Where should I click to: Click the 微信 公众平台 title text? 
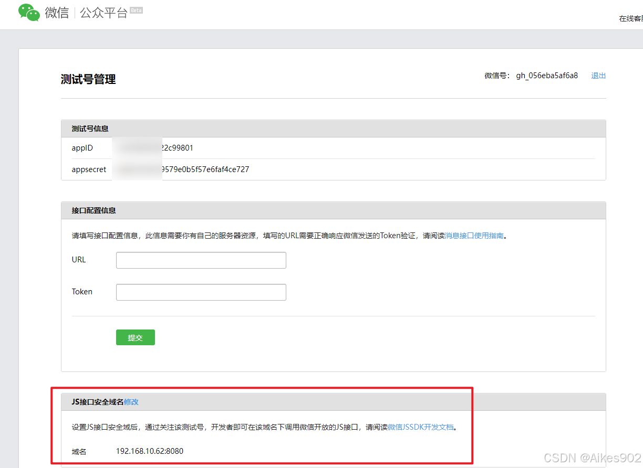(86, 13)
